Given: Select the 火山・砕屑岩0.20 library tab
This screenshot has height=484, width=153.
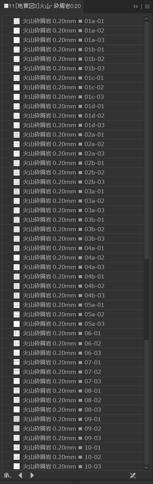Looking at the screenshot, I should click(x=42, y=6).
